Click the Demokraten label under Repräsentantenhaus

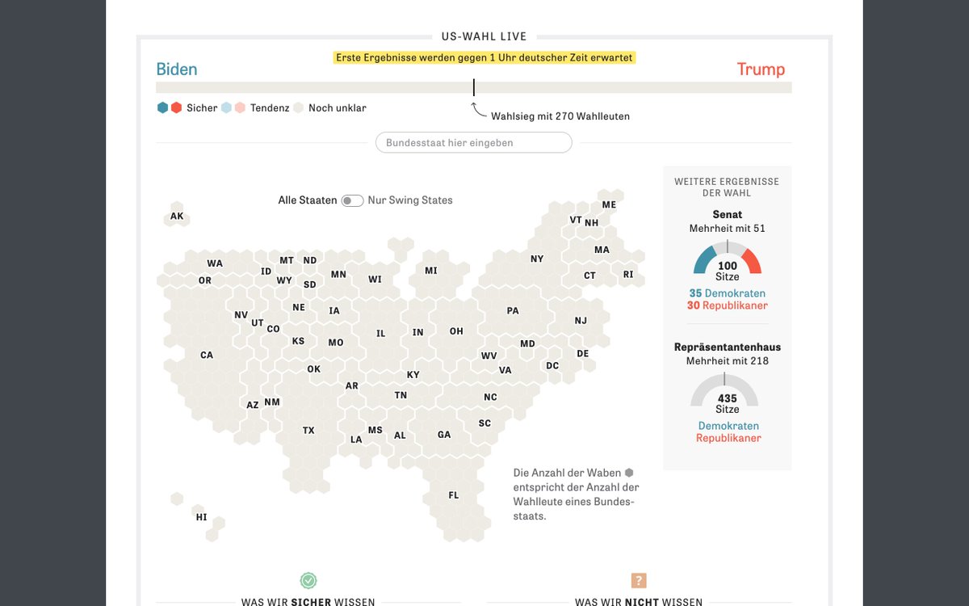point(728,426)
